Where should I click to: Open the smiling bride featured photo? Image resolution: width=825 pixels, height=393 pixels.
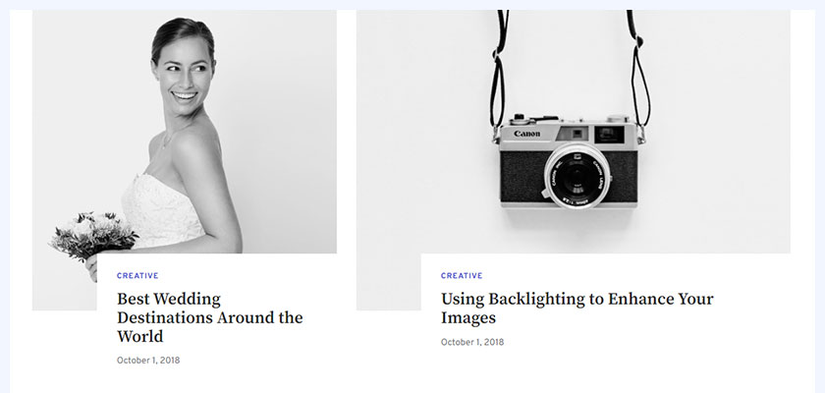click(185, 132)
